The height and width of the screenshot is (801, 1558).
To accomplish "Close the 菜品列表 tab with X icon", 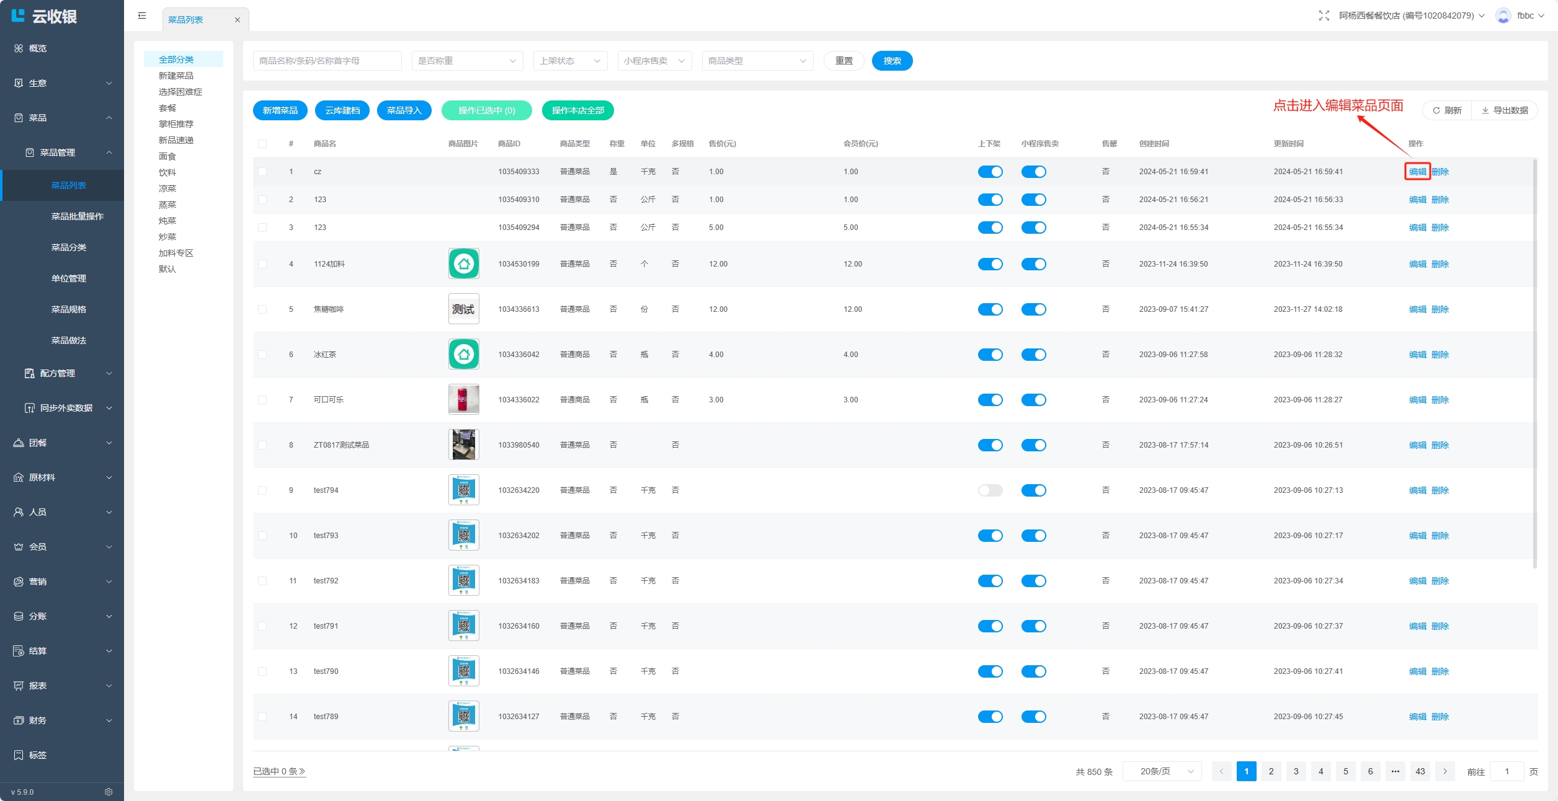I will click(x=237, y=20).
